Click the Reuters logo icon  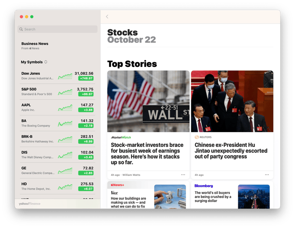coord(197,137)
